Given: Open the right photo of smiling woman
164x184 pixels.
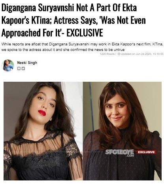Looking at the screenshot, I should click(122, 131).
